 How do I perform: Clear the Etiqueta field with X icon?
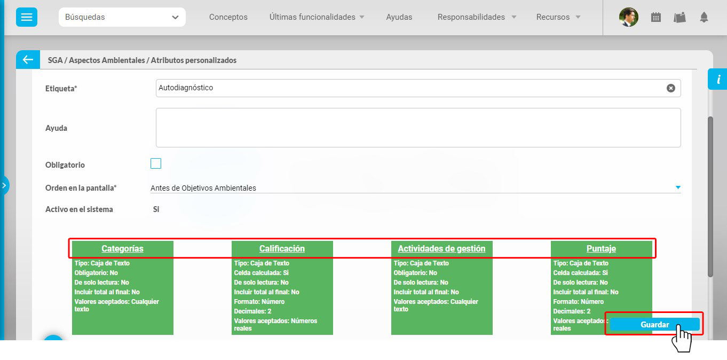[x=671, y=88]
